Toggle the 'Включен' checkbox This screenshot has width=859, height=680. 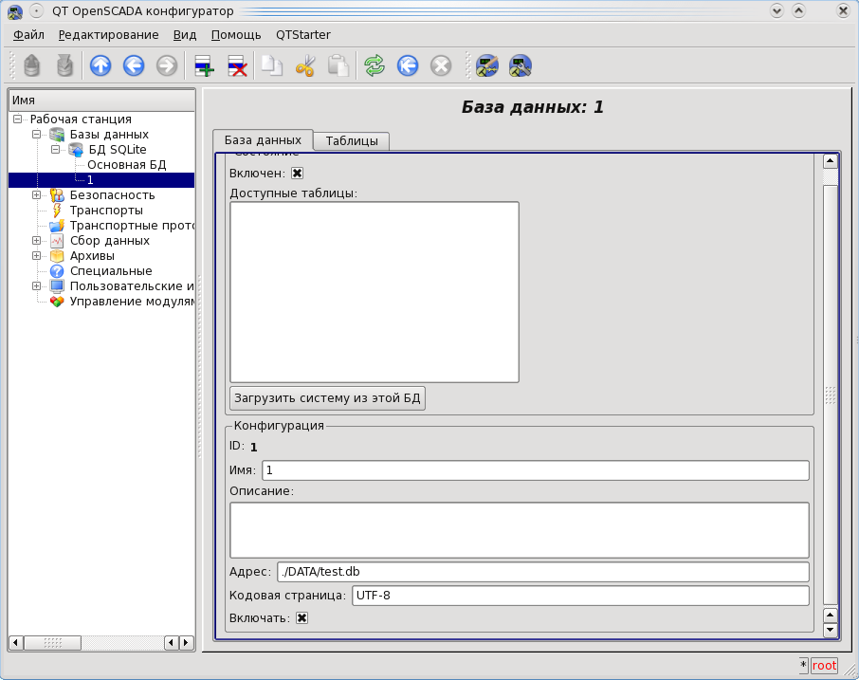pos(297,174)
